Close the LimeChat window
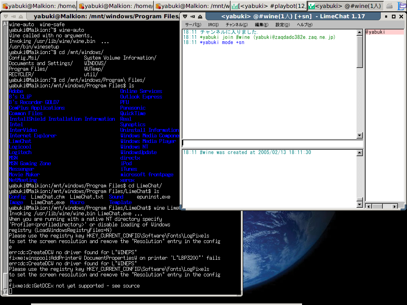The width and height of the screenshot is (407, 305). pyautogui.click(x=401, y=16)
